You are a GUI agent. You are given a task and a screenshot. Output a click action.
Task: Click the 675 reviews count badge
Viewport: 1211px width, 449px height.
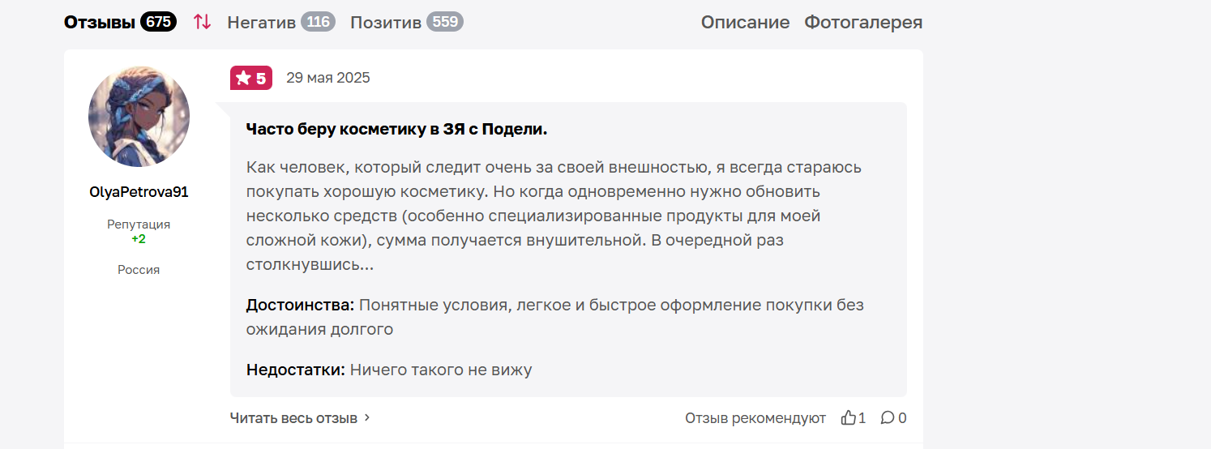159,23
